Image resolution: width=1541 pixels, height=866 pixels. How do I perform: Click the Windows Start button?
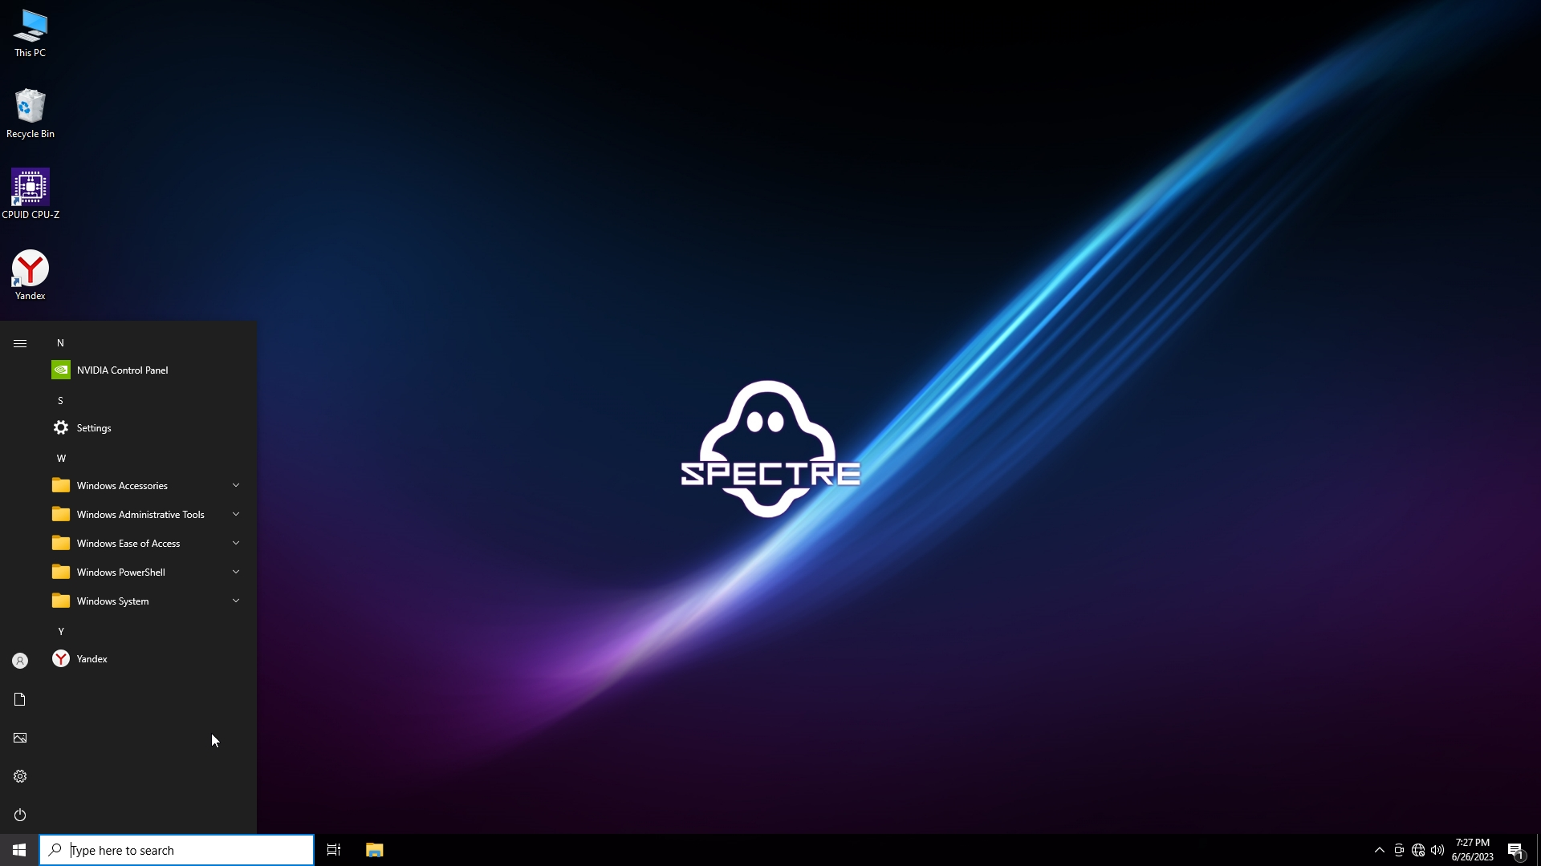click(19, 850)
